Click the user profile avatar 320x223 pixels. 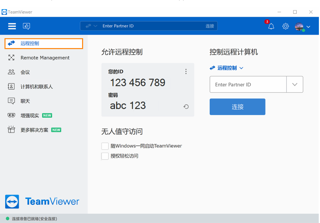click(299, 27)
